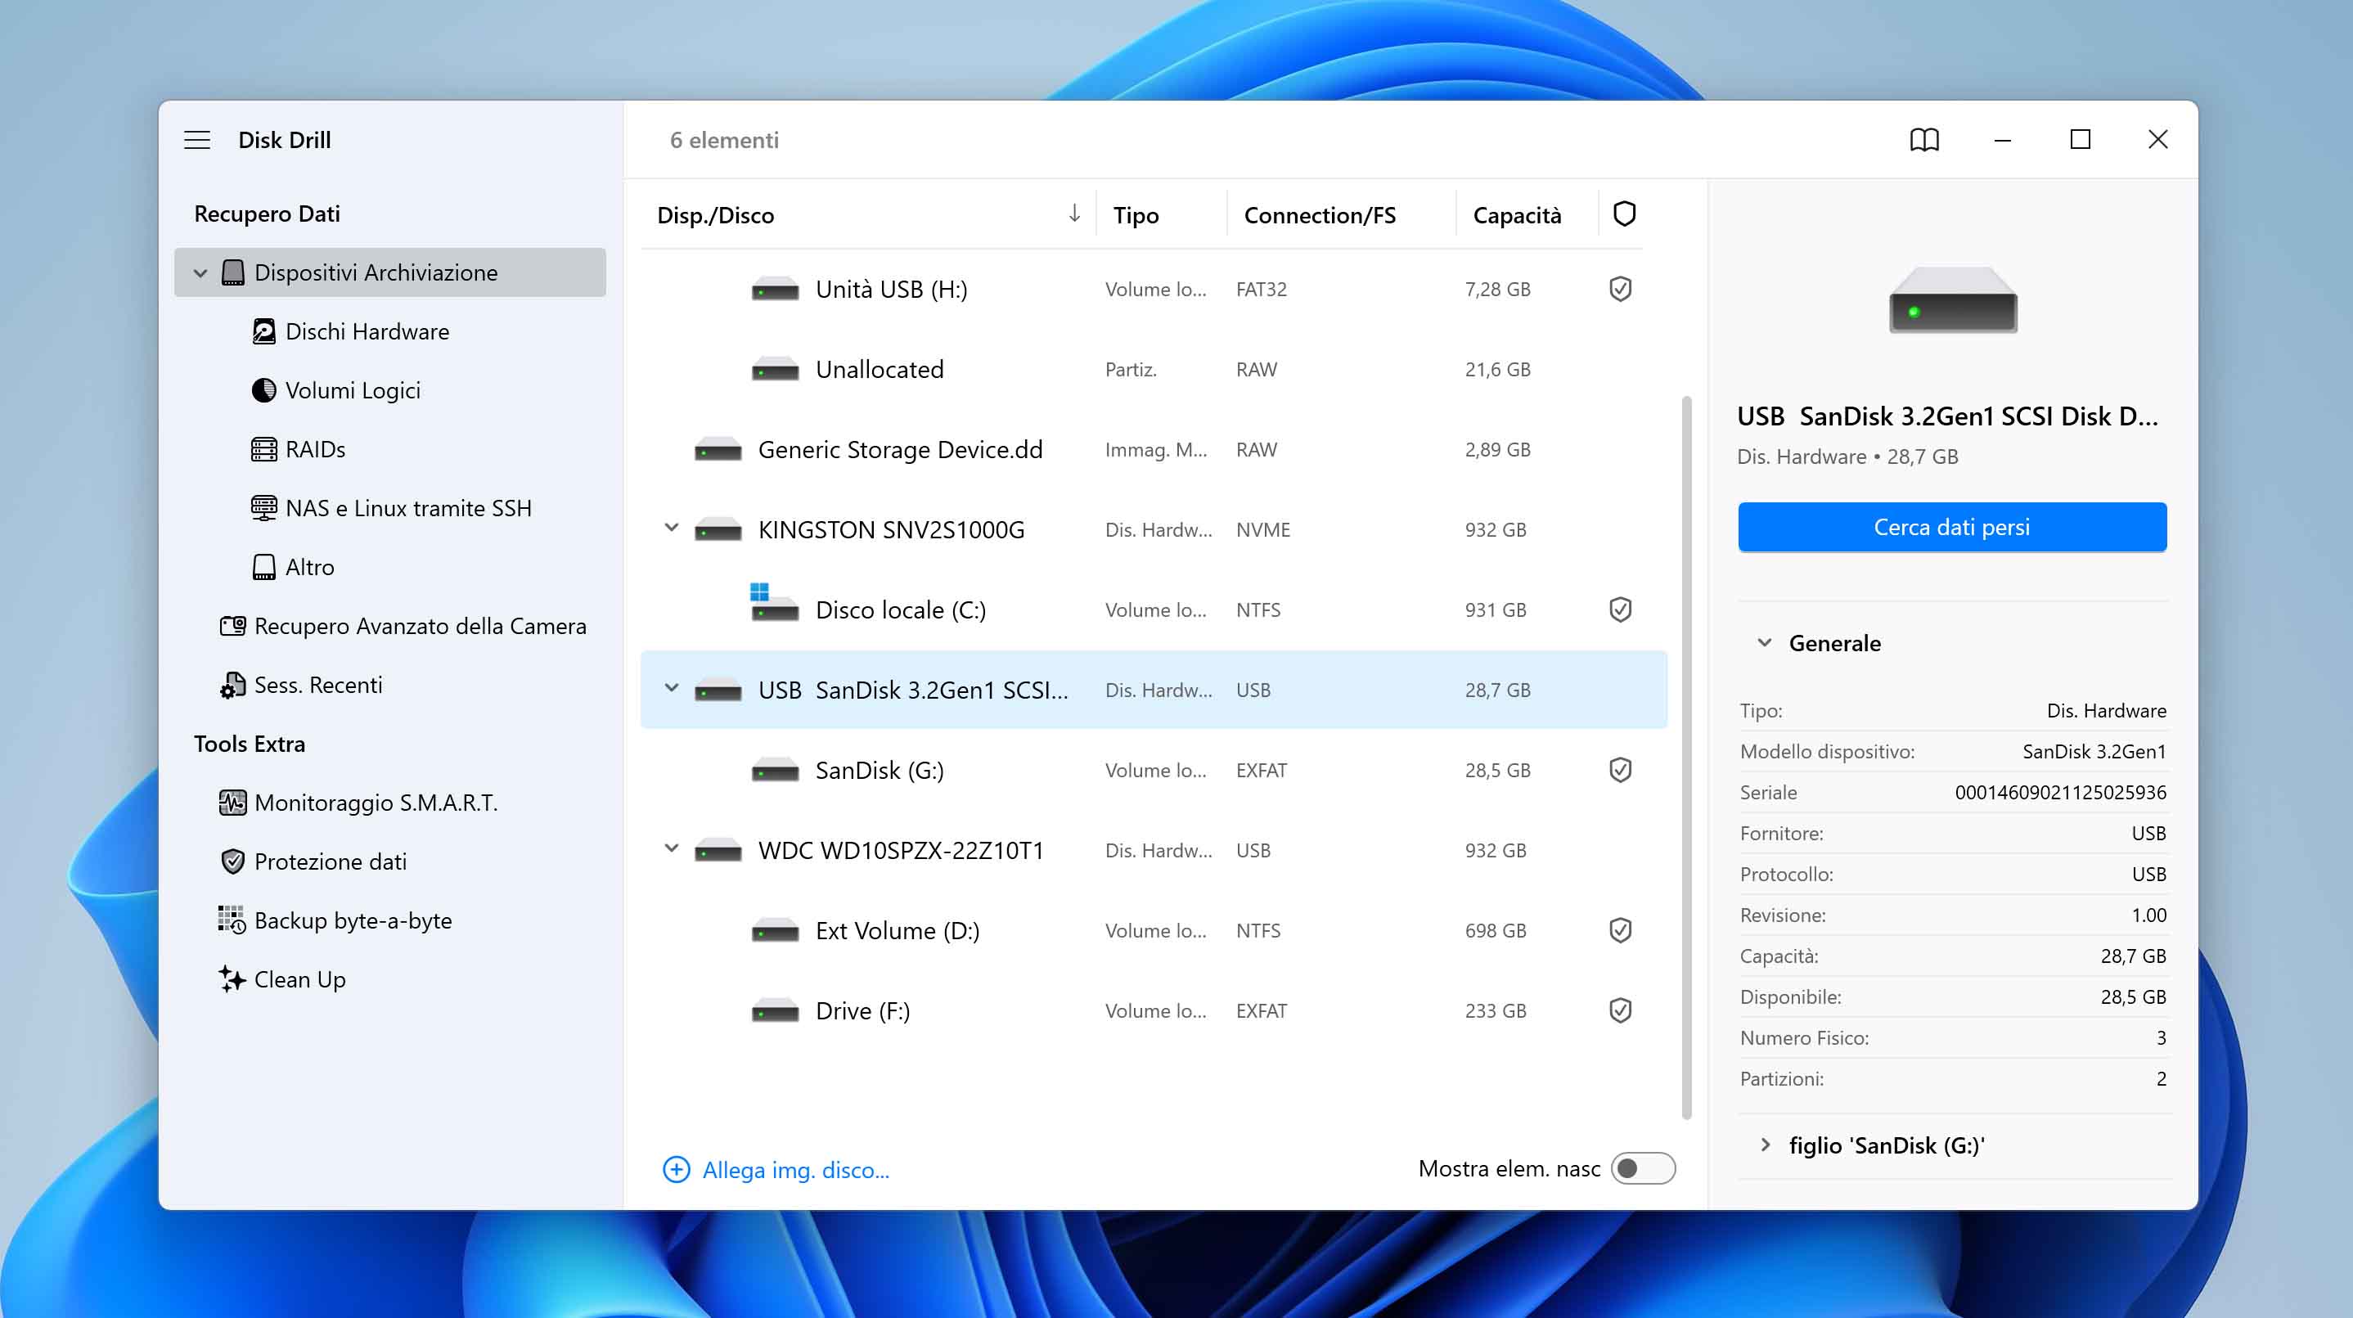Click protection shield for SanDisk (G:)
Image resolution: width=2353 pixels, height=1318 pixels.
[x=1619, y=770]
